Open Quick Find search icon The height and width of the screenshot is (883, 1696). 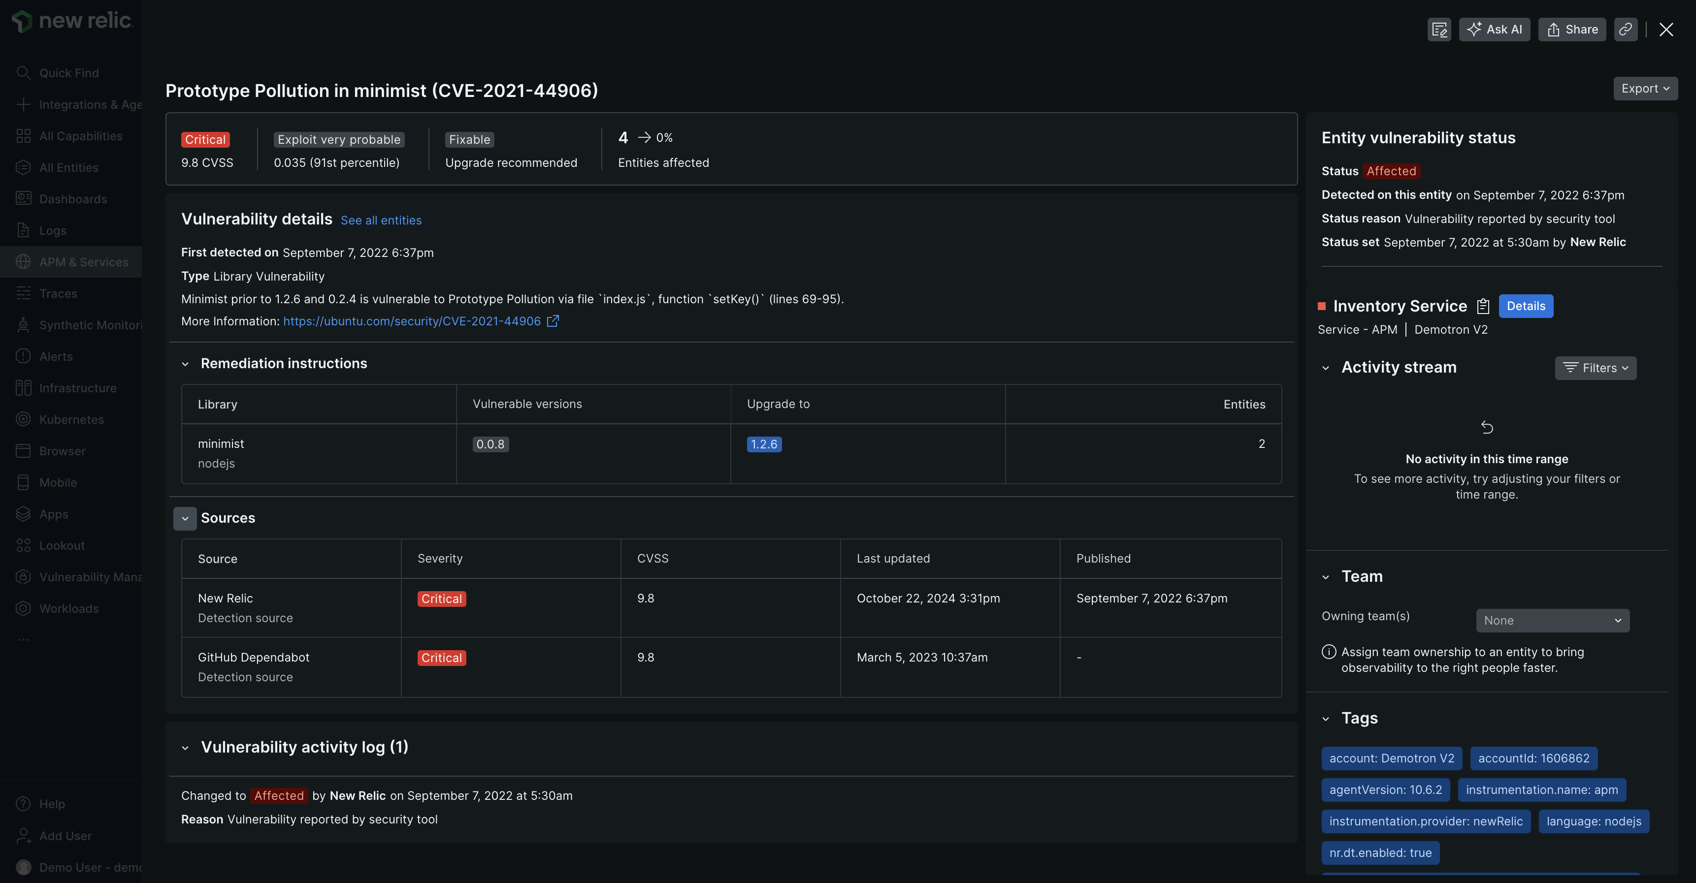coord(23,73)
